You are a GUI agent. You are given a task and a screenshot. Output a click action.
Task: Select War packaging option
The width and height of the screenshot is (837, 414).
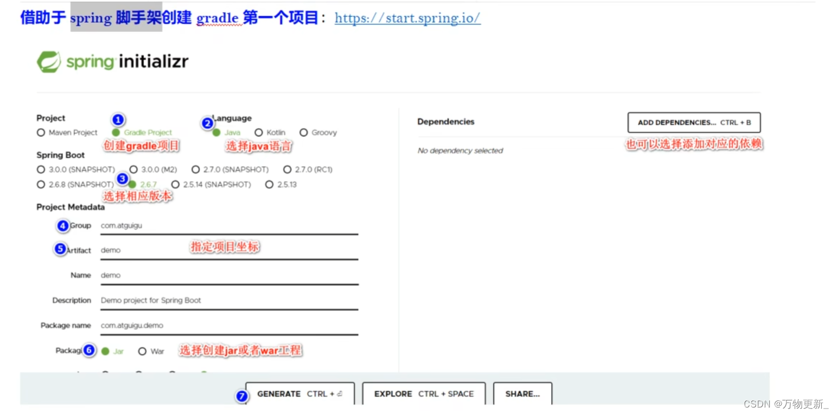[142, 351]
